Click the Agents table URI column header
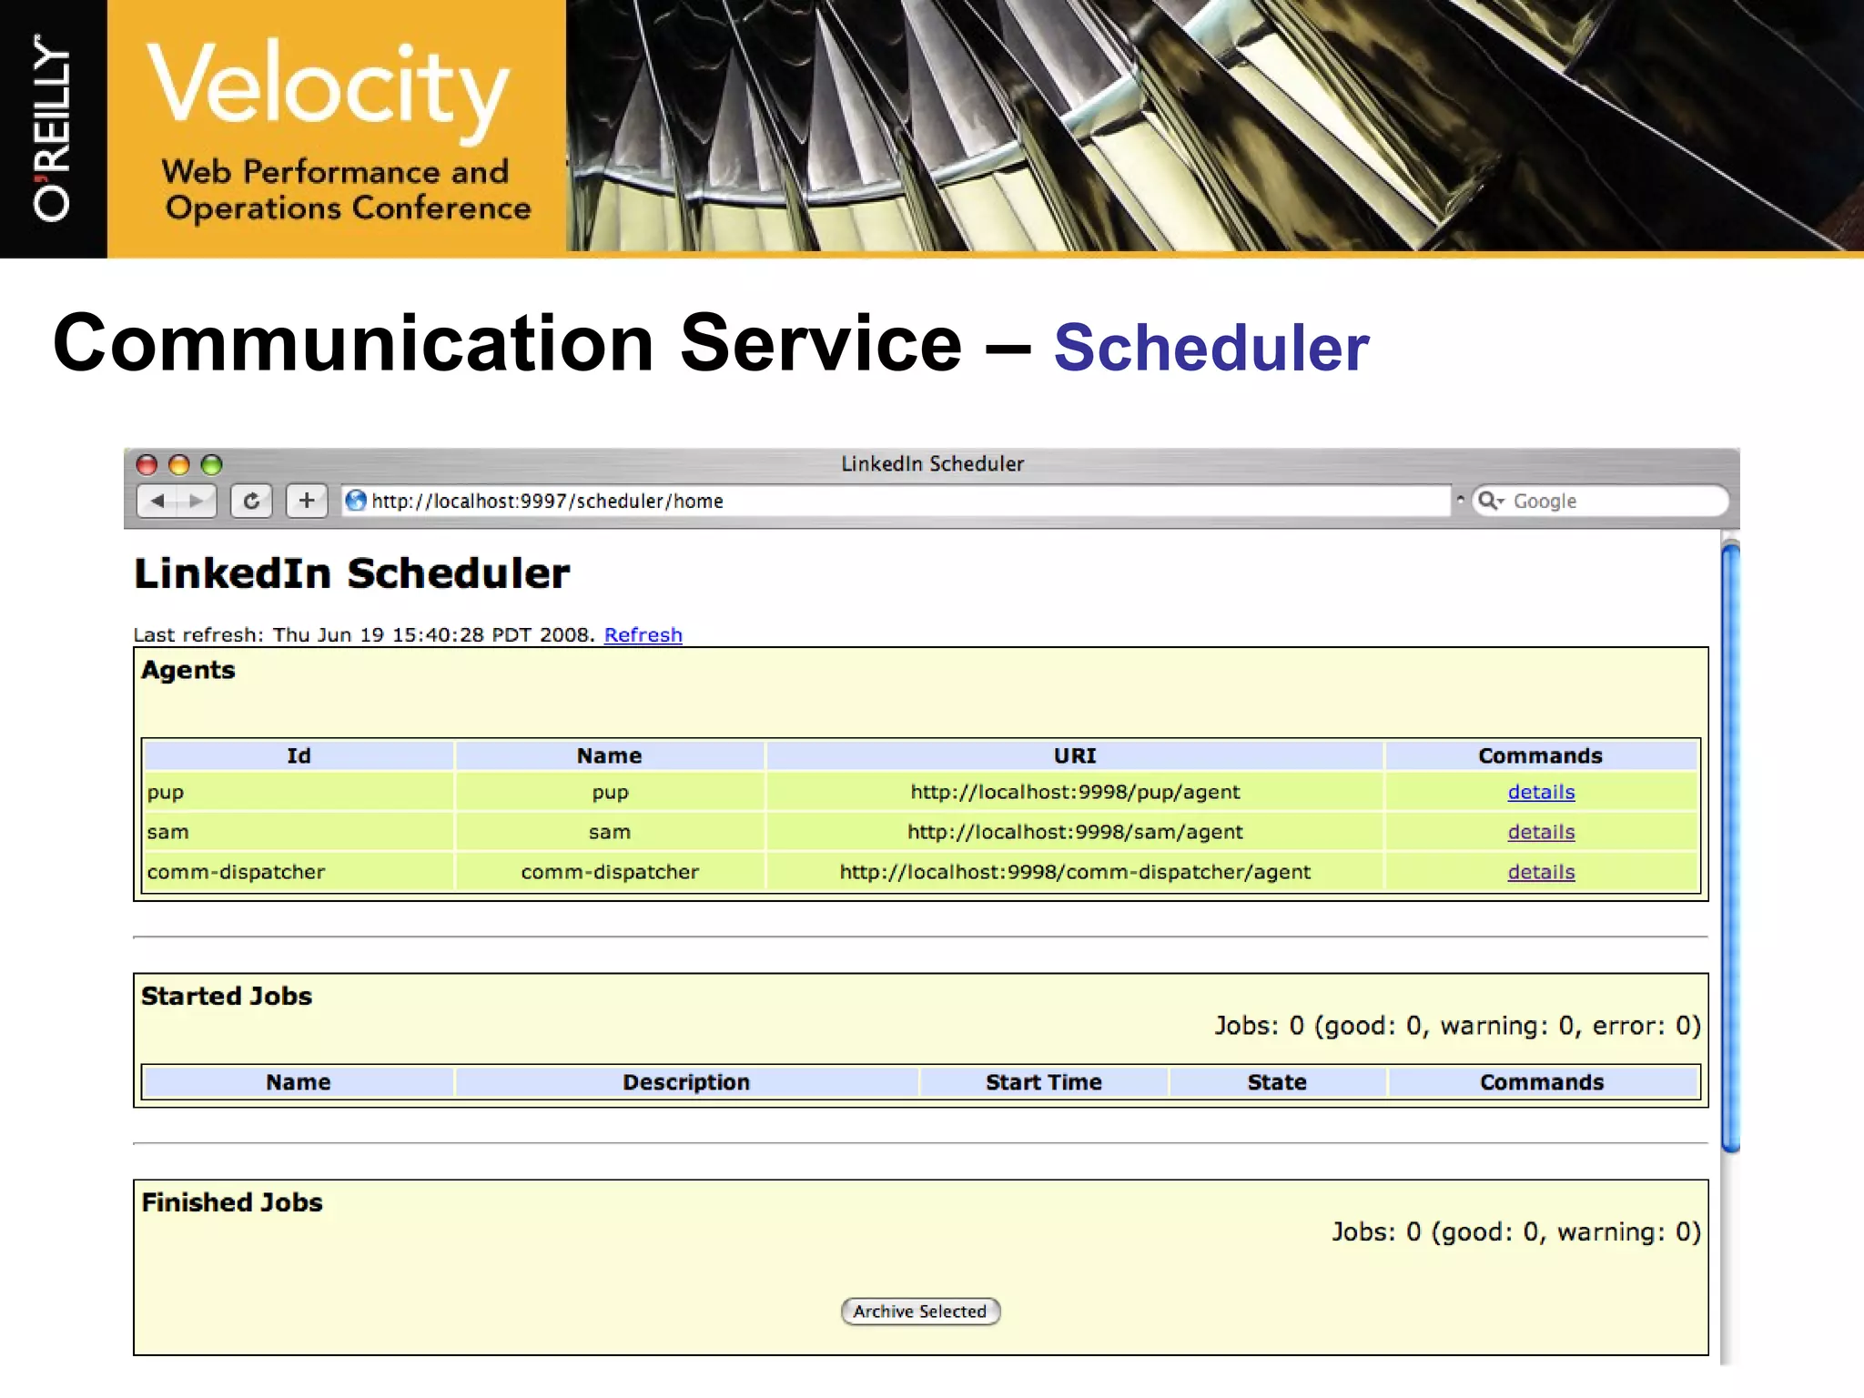 [1075, 755]
